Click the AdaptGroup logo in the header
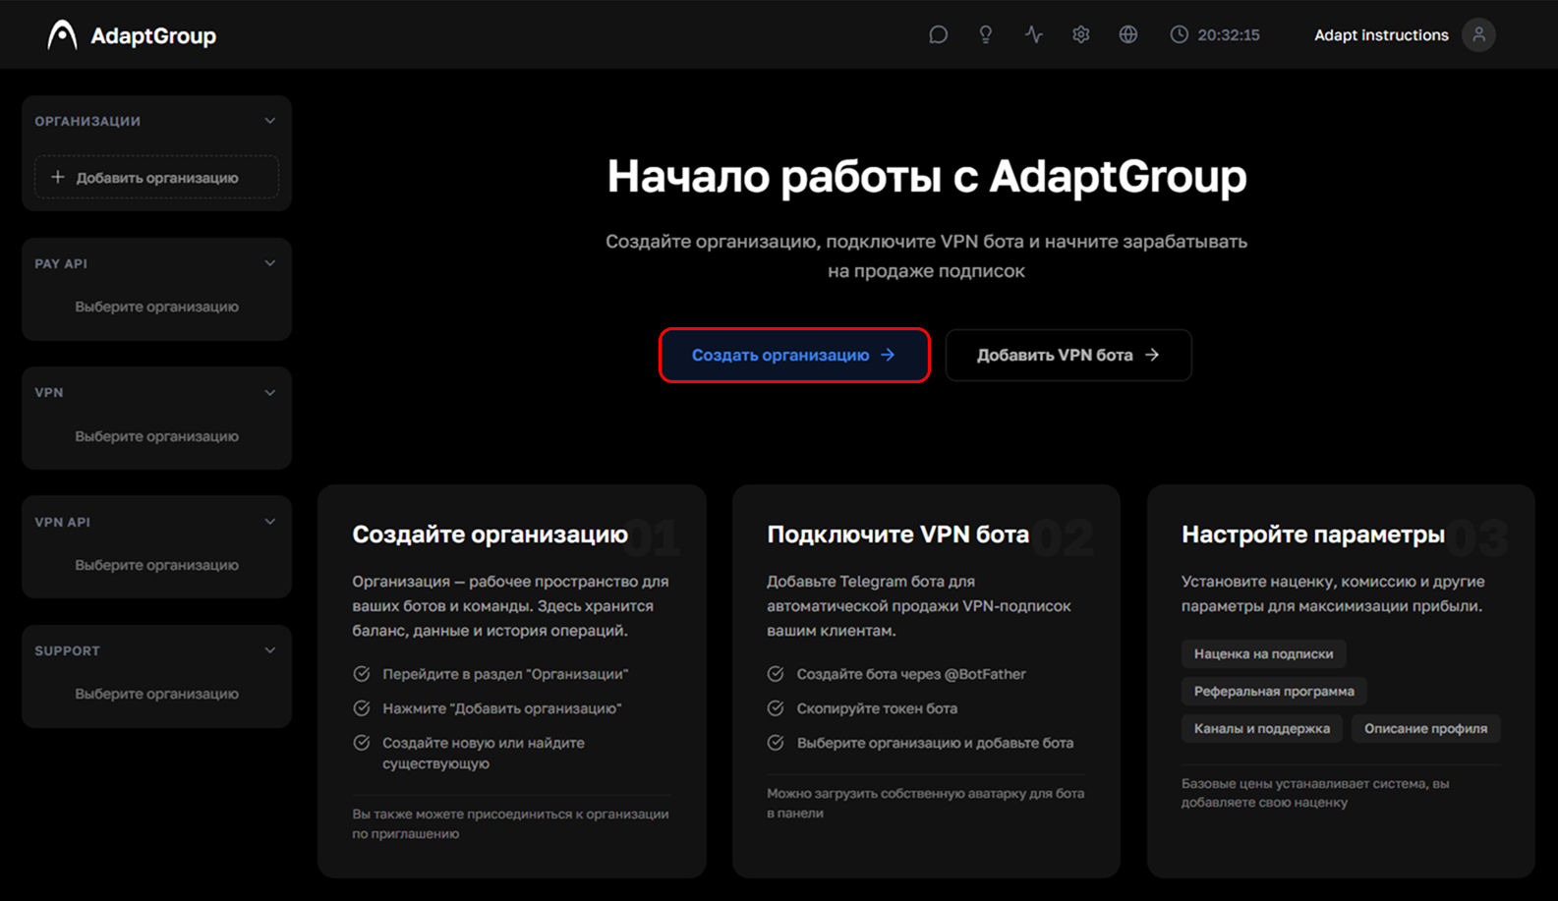Image resolution: width=1558 pixels, height=901 pixels. click(x=132, y=35)
